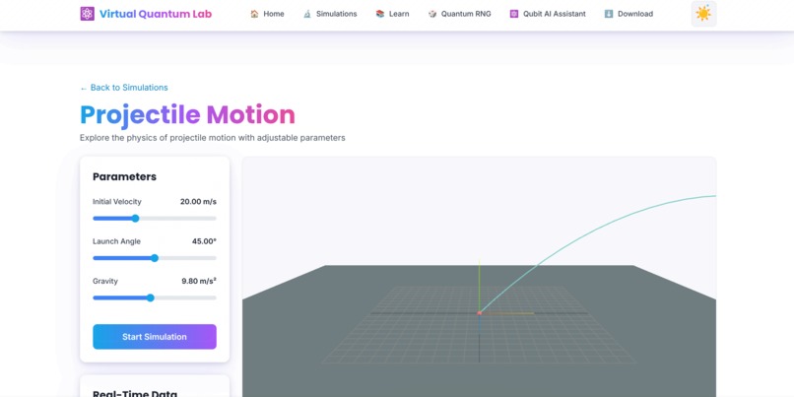This screenshot has height=397, width=794.
Task: Click the download arrow icon beside Download
Action: 608,14
